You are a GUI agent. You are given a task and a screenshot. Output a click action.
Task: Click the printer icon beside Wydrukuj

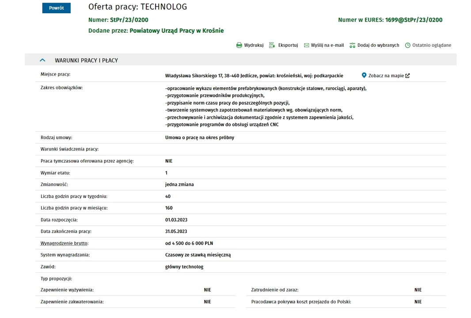[239, 45]
